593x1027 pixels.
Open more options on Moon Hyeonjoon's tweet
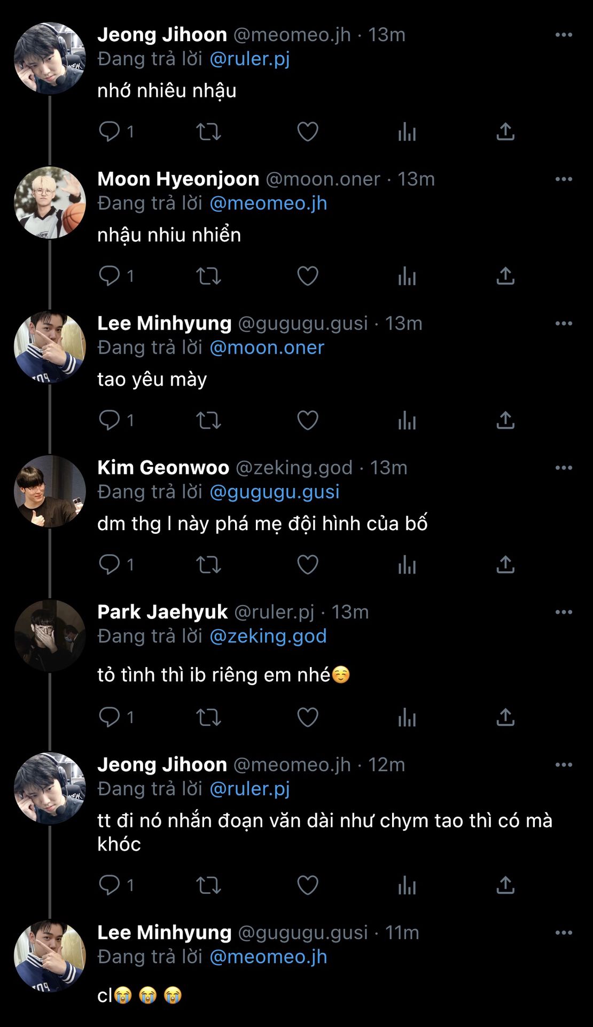point(564,179)
